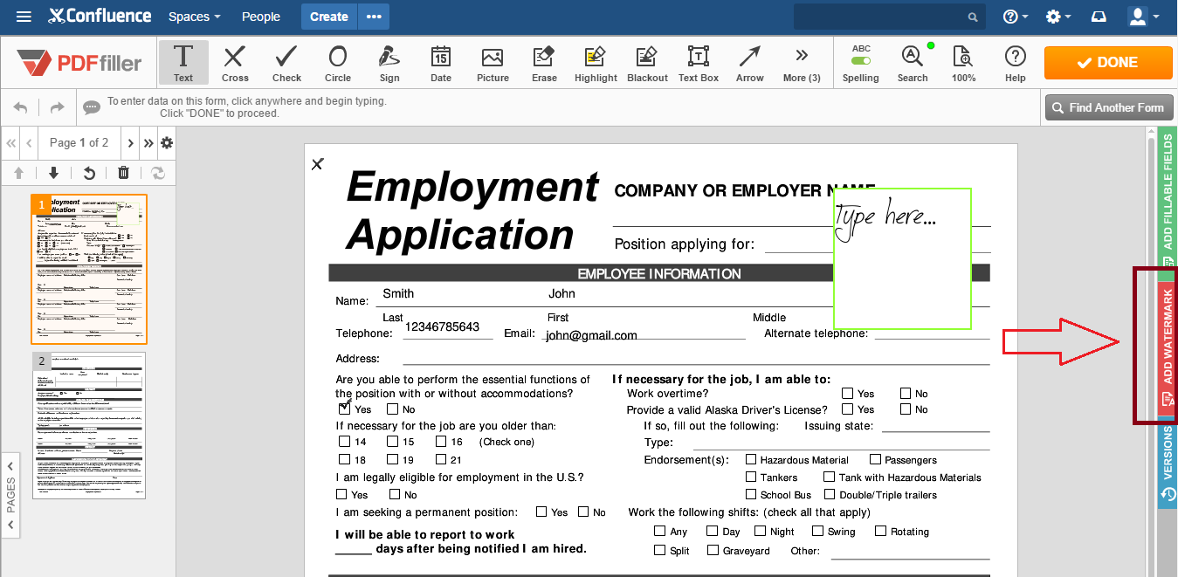Select page 2 thumbnail

[89, 426]
